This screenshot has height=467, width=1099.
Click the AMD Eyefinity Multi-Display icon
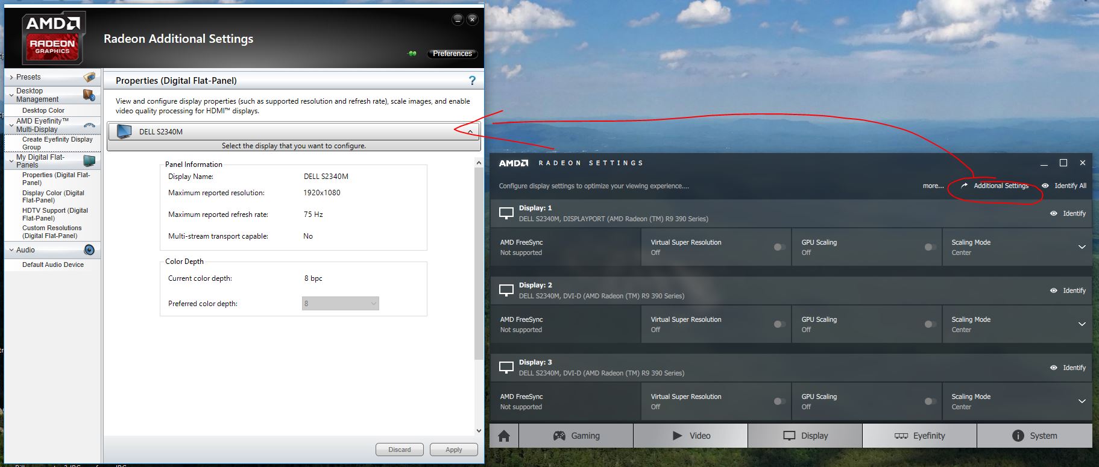(89, 125)
